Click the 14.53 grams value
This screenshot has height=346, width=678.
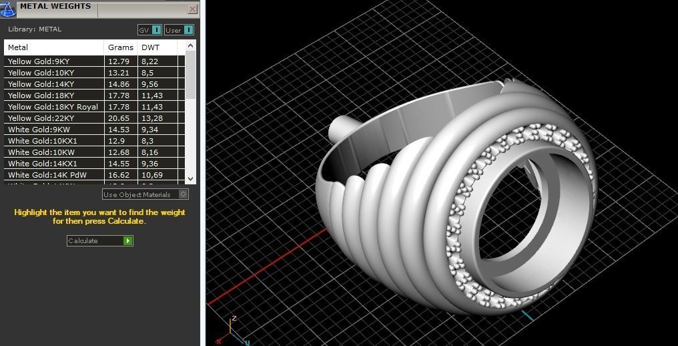117,129
